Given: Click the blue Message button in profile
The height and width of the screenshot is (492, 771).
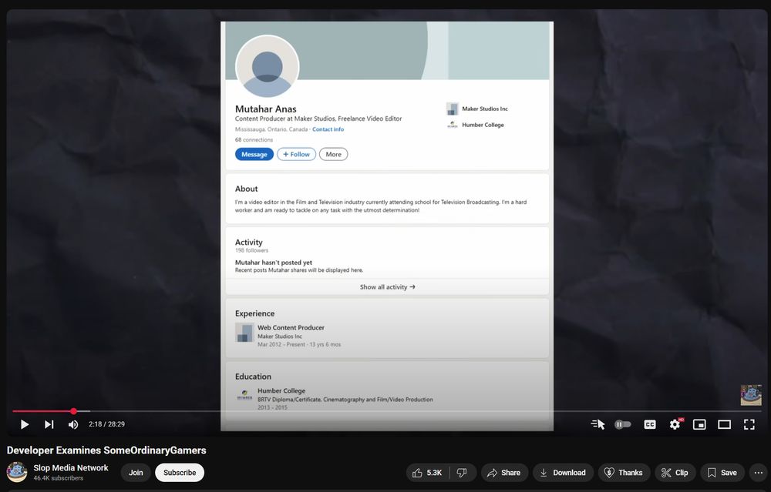Looking at the screenshot, I should coord(254,154).
